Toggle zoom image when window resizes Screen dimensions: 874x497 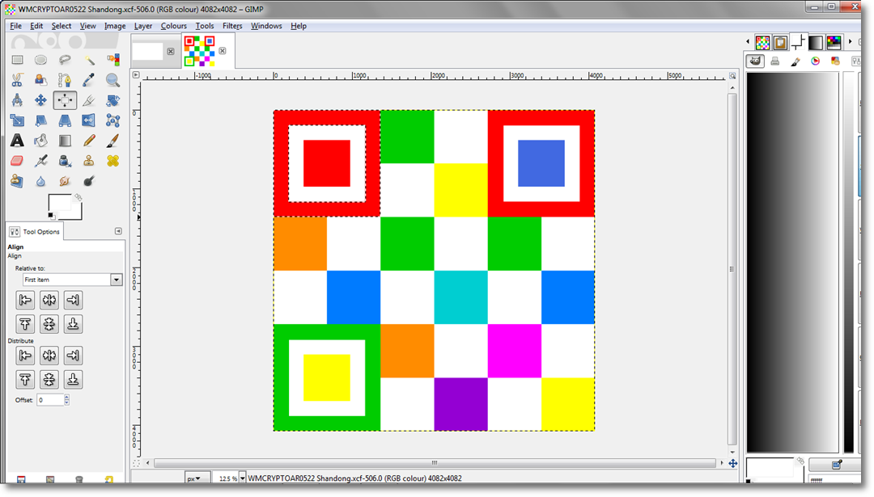[732, 76]
